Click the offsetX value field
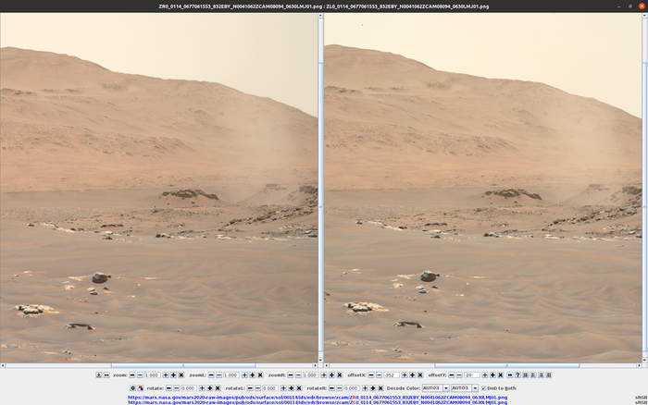 390,374
